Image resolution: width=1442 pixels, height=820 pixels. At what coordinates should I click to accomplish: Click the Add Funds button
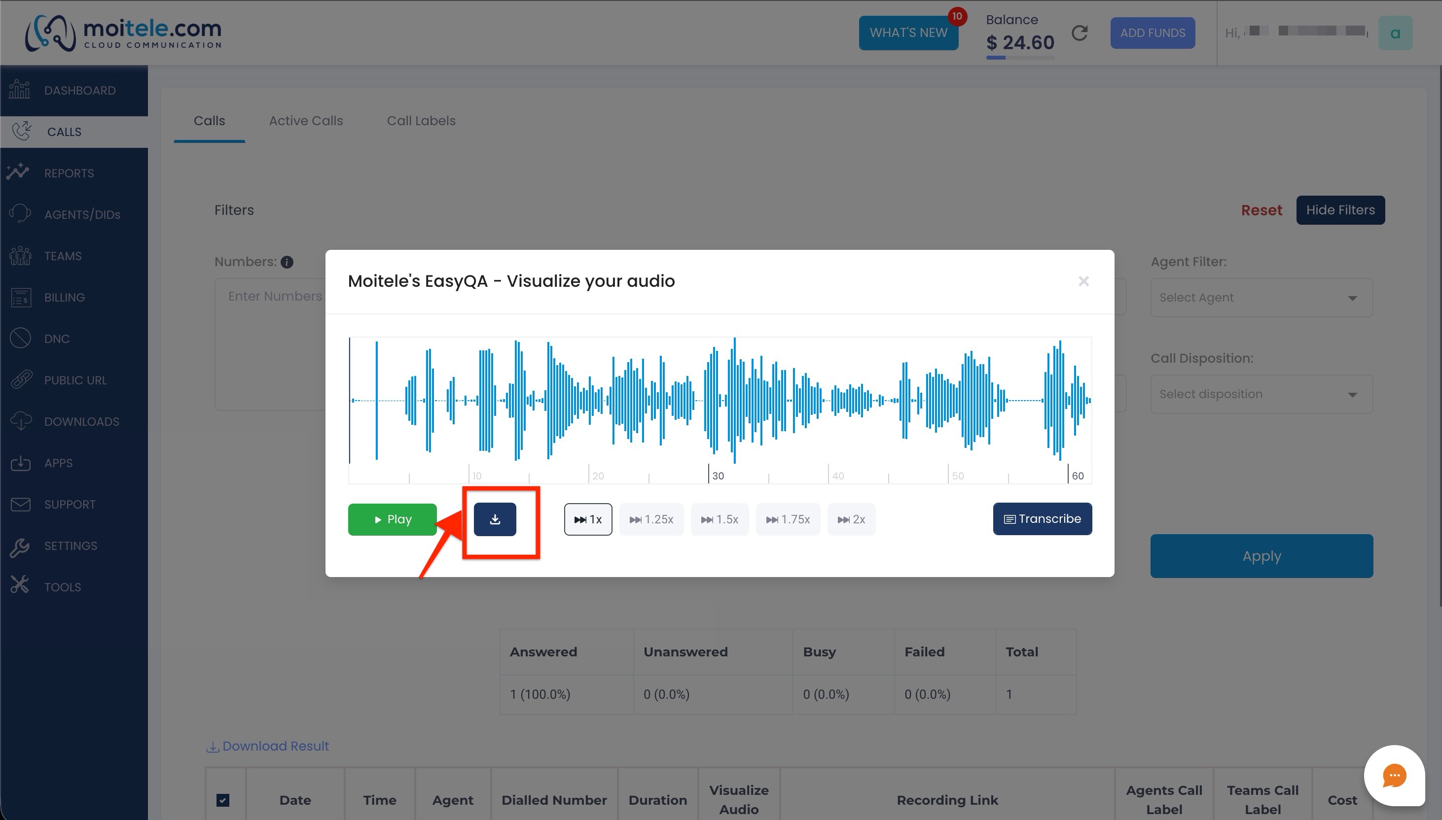click(x=1153, y=33)
